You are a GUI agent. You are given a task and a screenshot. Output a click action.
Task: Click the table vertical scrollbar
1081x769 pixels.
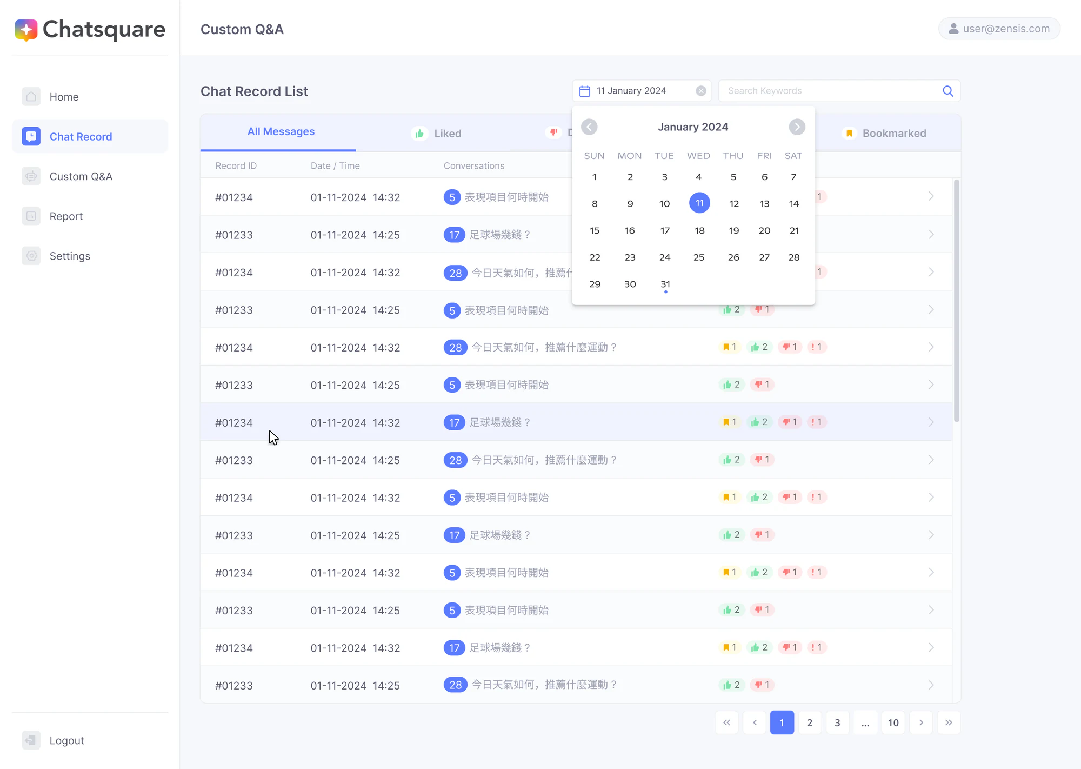click(x=956, y=301)
